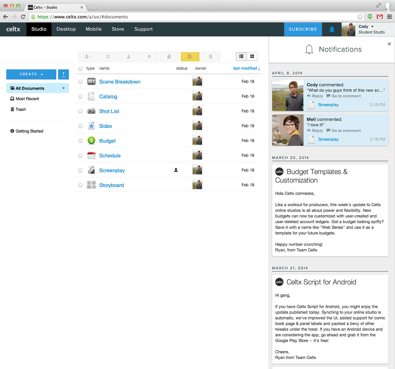This screenshot has height=369, width=395.
Task: Click the Storyboard type icon
Action: 91,185
